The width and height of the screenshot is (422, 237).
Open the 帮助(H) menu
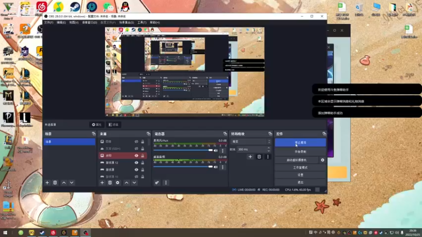155,23
